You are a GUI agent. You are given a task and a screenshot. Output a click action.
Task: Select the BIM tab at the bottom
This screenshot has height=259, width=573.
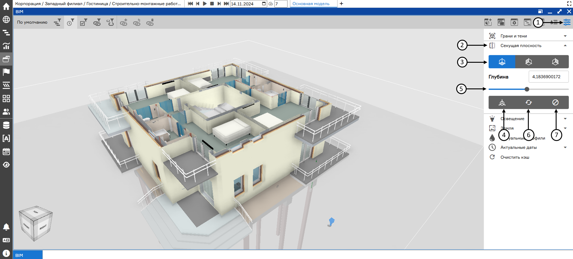27,255
